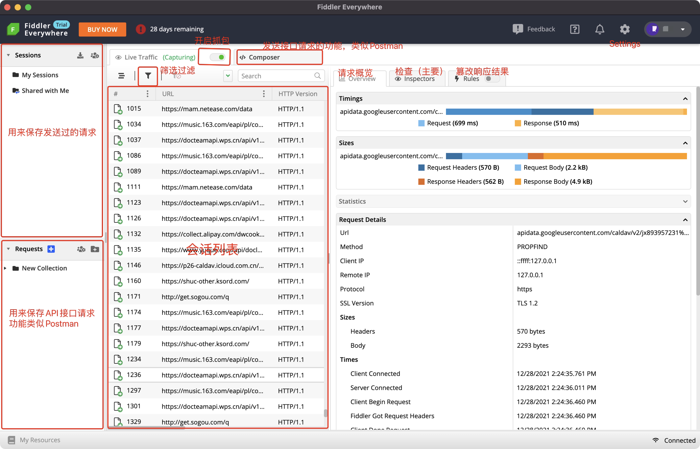Screen dimensions: 700x449
Task: Toggle the Rules switch
Action: pyautogui.click(x=492, y=79)
